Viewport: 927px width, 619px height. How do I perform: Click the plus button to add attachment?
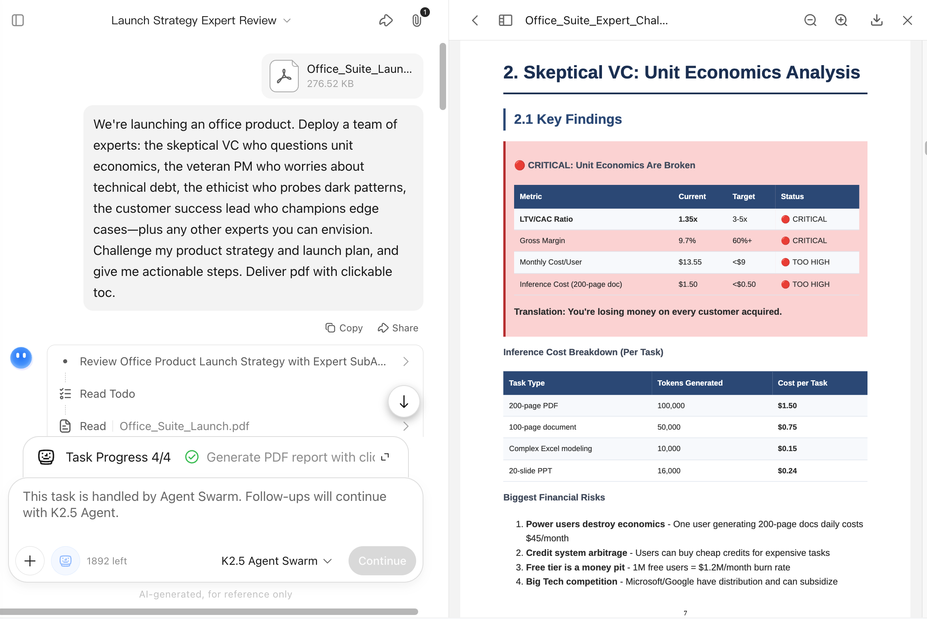click(x=30, y=561)
